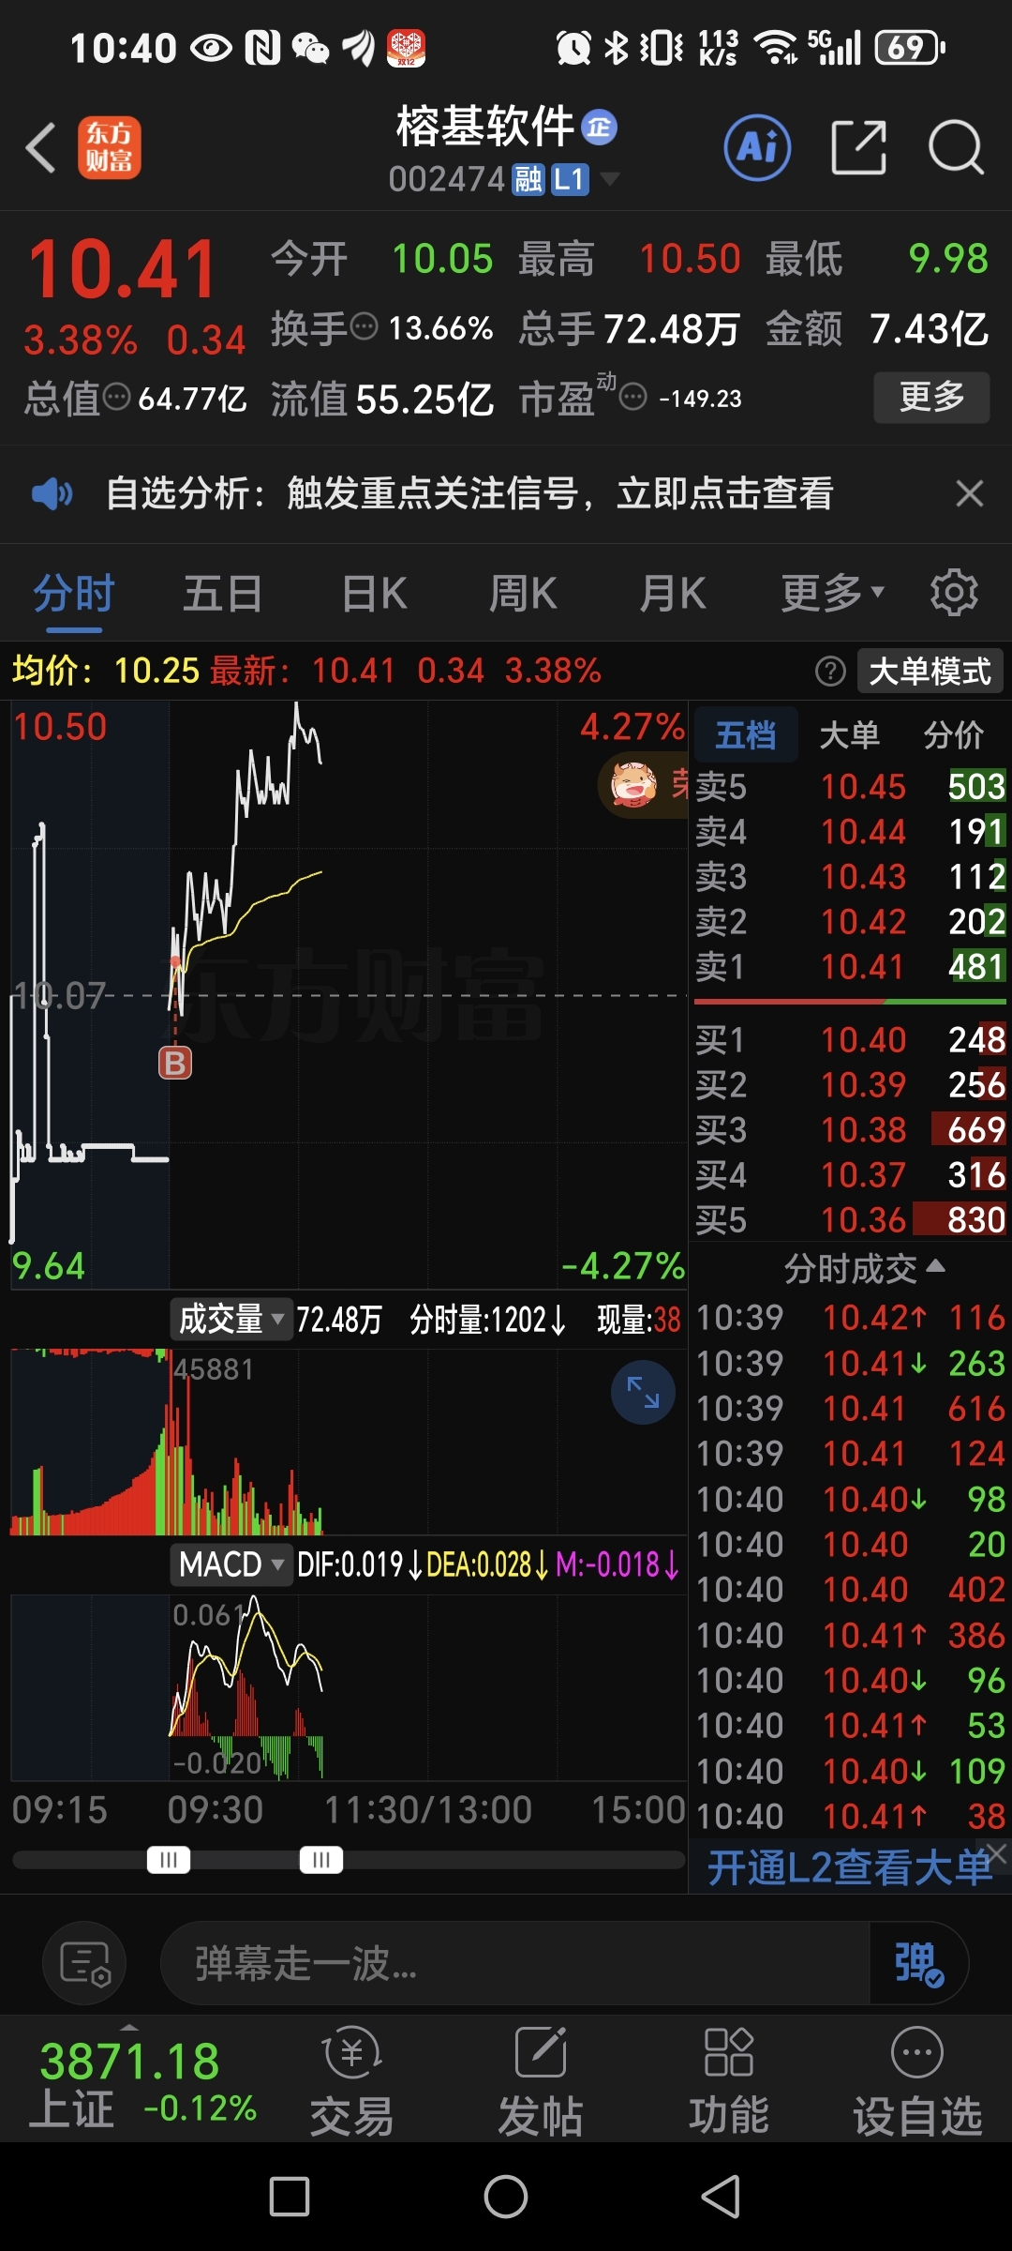The image size is (1012, 2251).
Task: Switch to the 周K tab
Action: pos(523,593)
